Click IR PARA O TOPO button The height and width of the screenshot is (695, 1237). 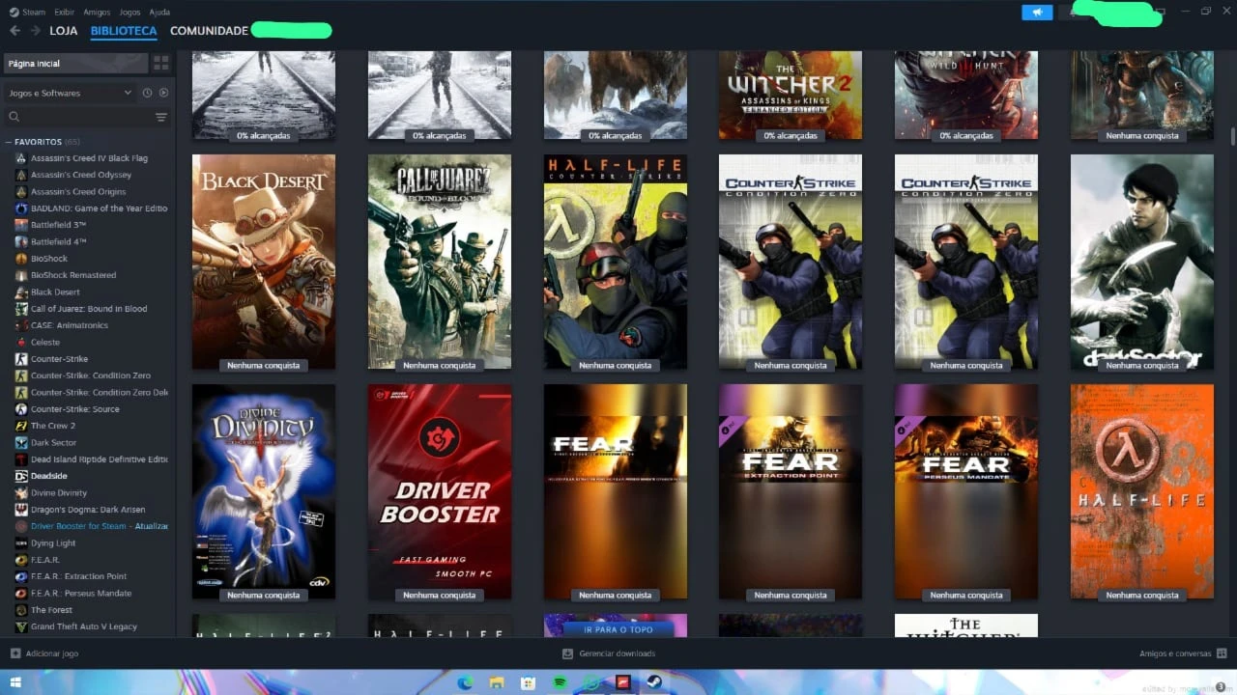pyautogui.click(x=618, y=629)
